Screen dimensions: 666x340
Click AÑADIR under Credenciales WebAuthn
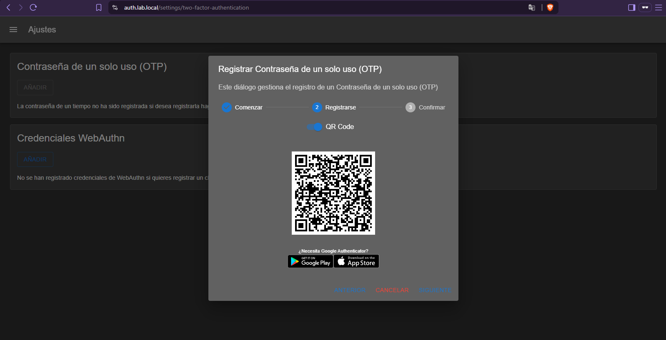(35, 159)
